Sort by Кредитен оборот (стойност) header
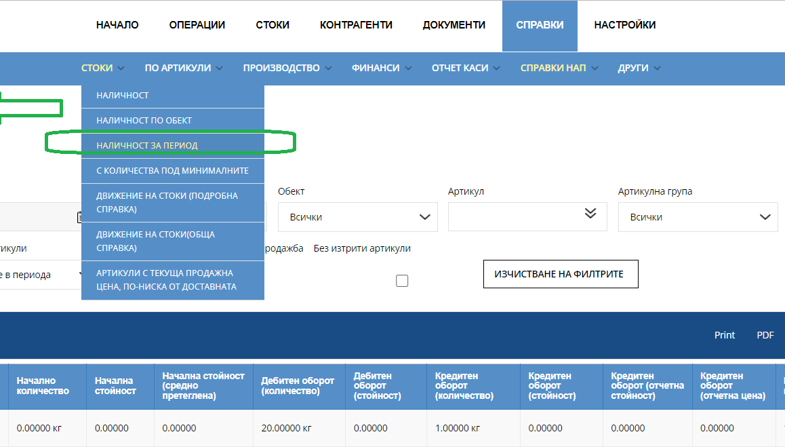Viewport: 785px width, 447px height. [562, 386]
